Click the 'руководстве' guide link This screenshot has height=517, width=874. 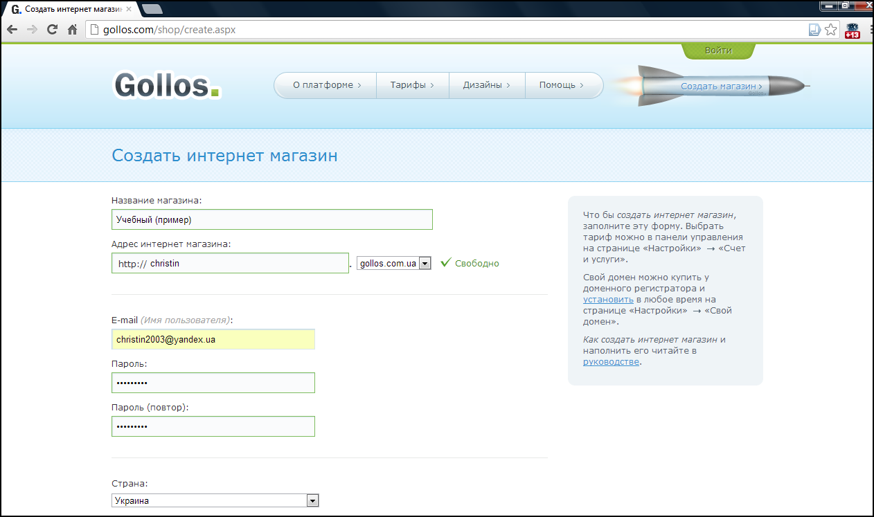point(611,361)
